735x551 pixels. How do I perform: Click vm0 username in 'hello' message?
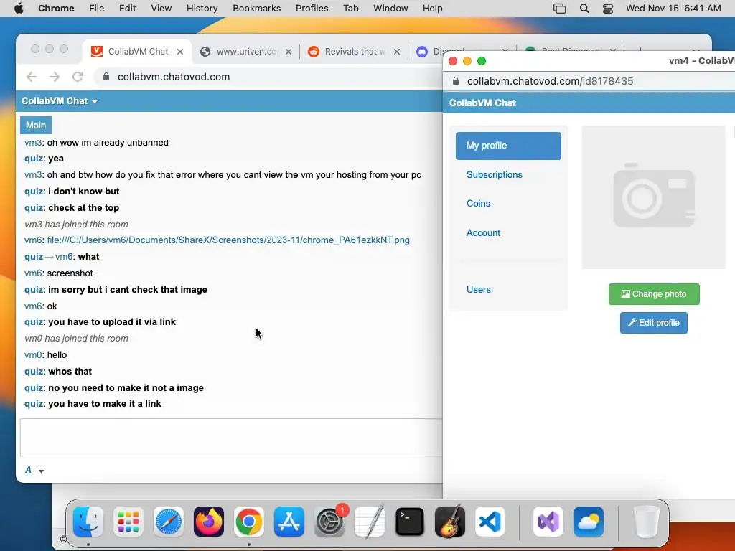[x=33, y=355]
